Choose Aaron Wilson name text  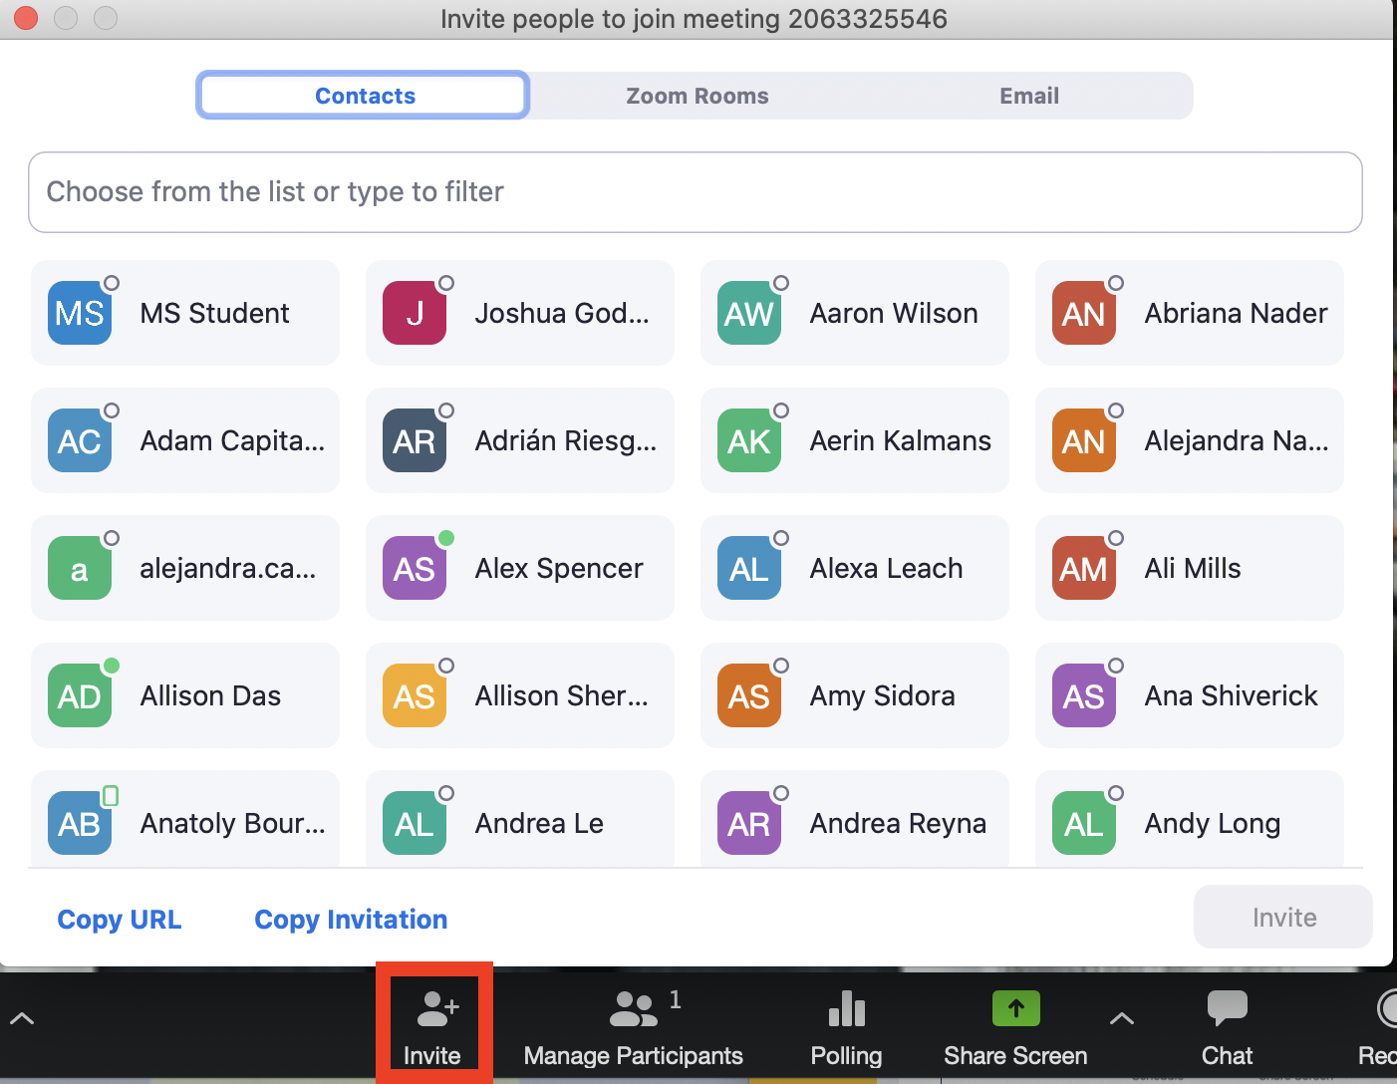pos(894,313)
